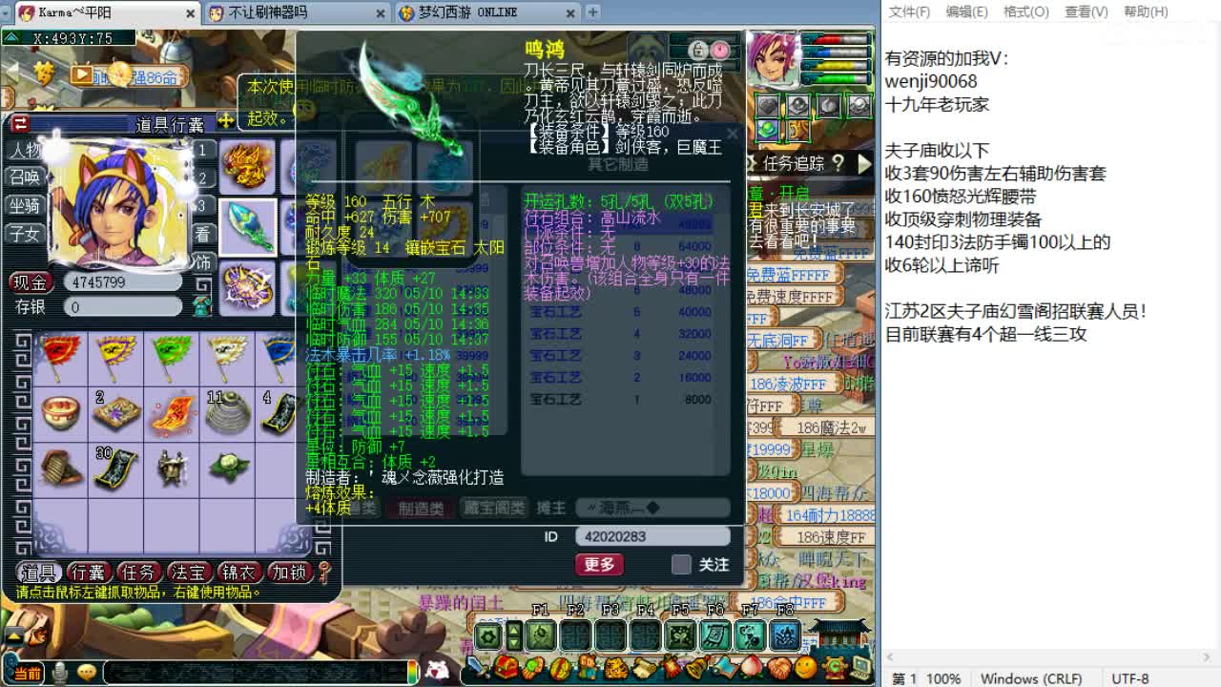
Task: Click the yellow move cross icon
Action: pos(226,120)
